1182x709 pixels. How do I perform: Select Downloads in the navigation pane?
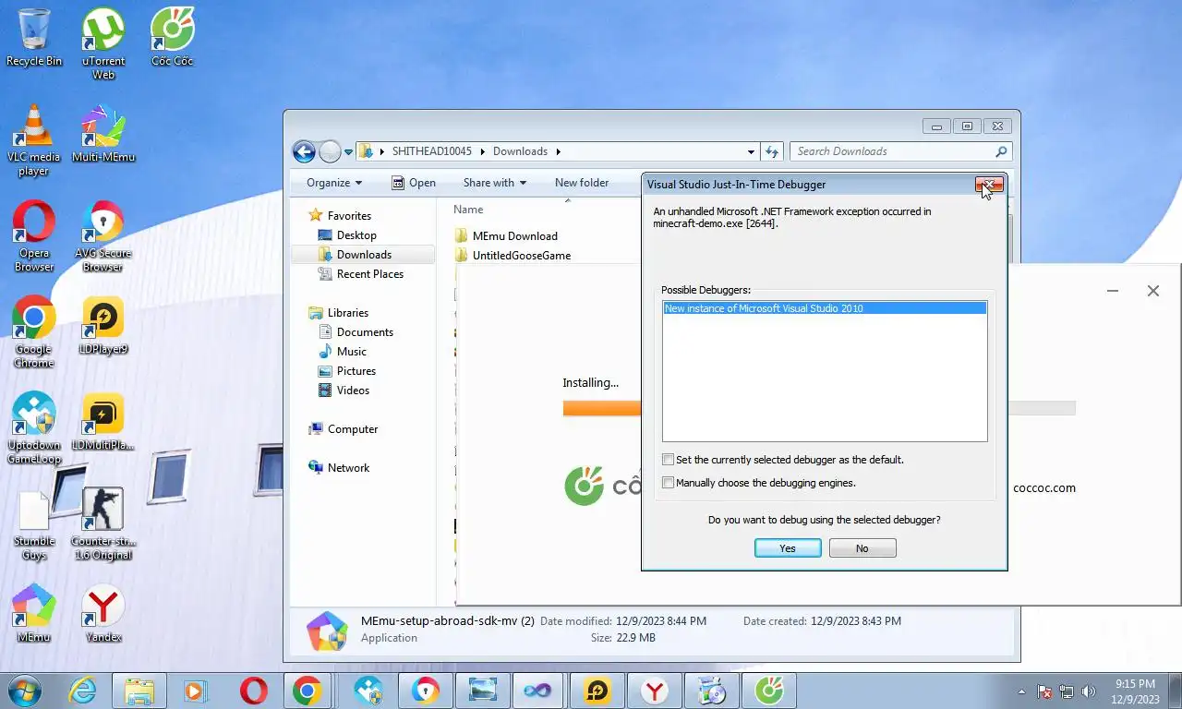coord(364,255)
